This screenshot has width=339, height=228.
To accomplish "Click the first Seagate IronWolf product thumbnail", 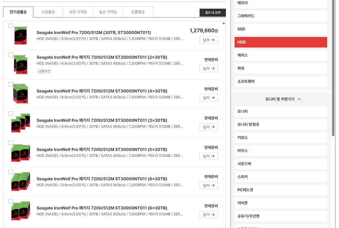I will coord(20,35).
